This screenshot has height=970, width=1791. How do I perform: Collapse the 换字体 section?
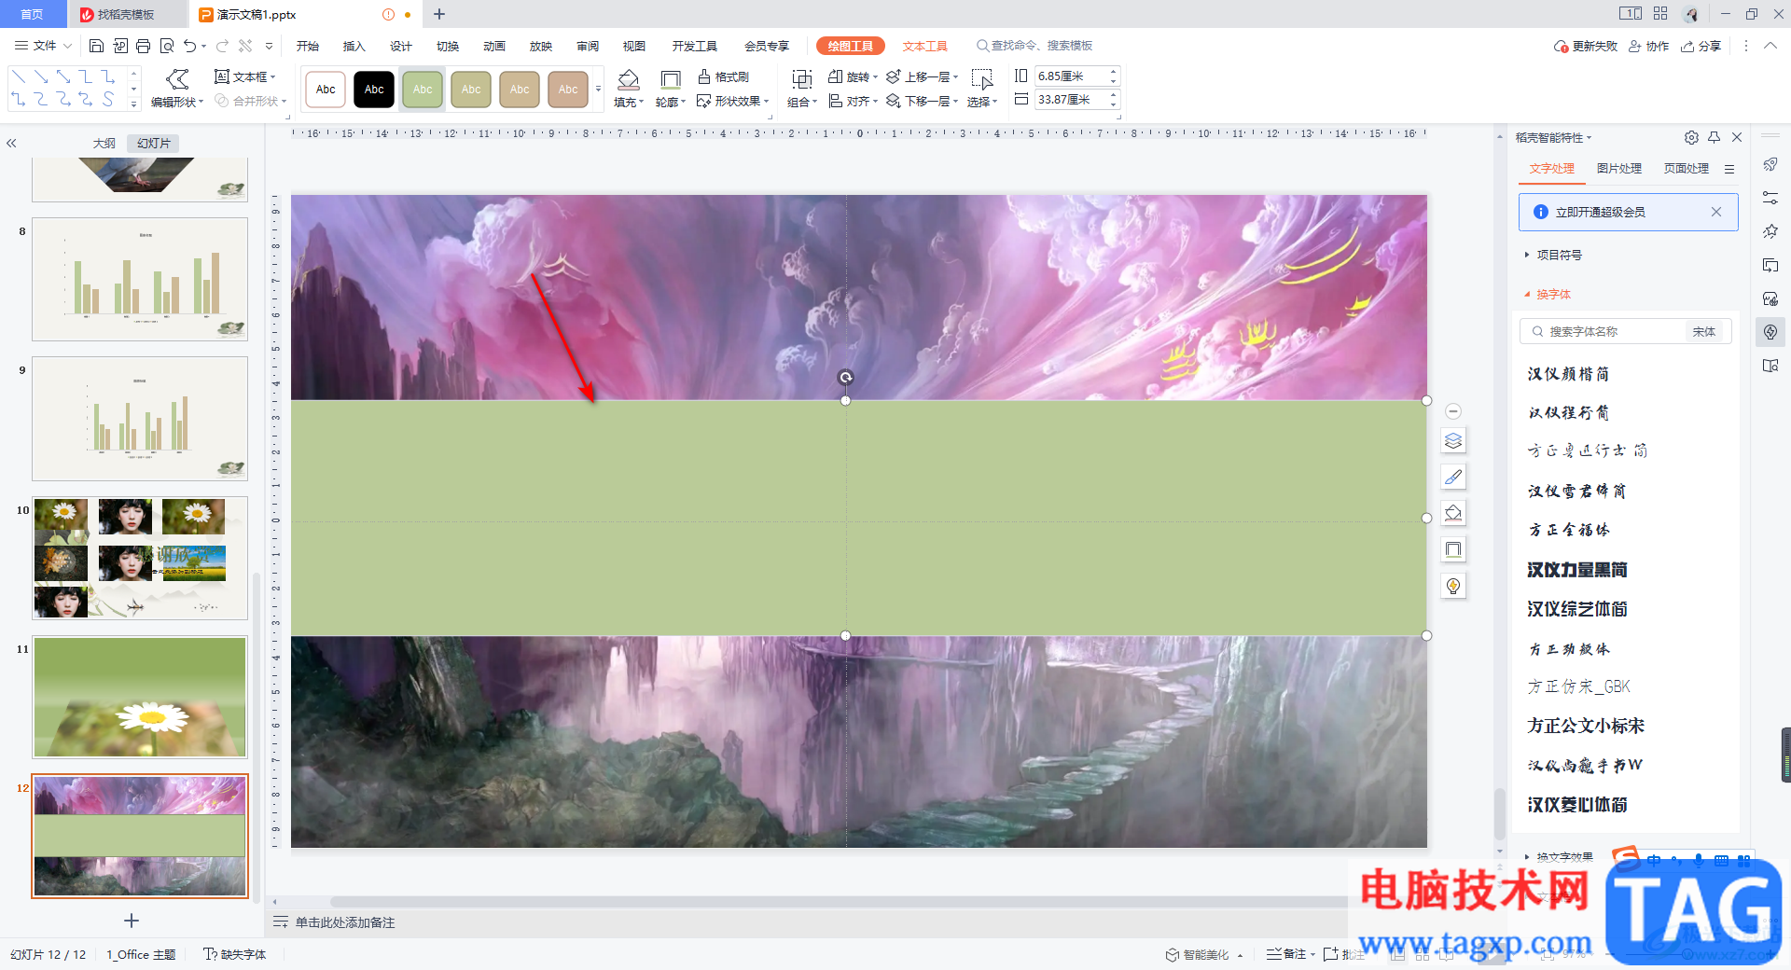point(1548,294)
